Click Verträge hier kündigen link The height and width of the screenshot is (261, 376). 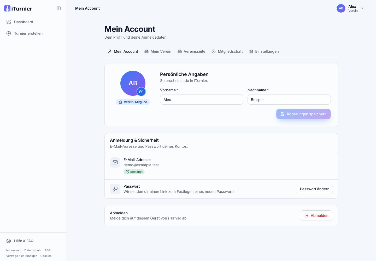point(22,256)
